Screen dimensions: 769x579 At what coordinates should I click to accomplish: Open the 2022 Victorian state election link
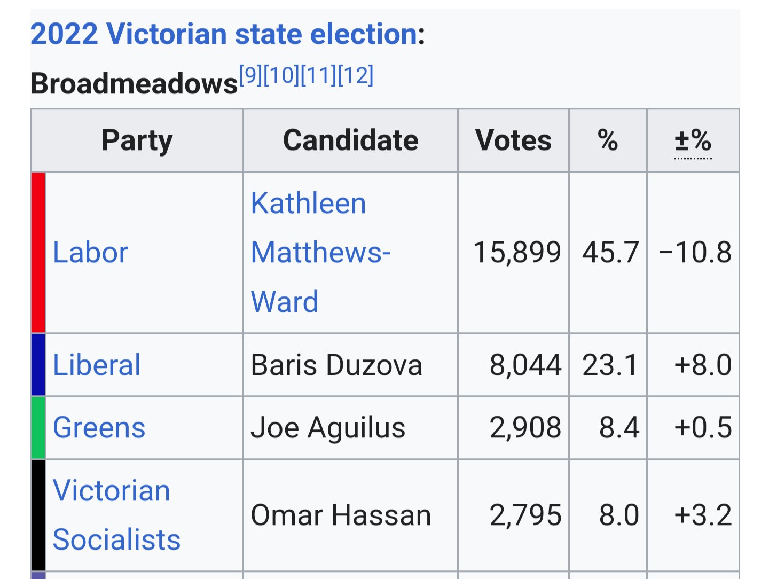[x=224, y=34]
